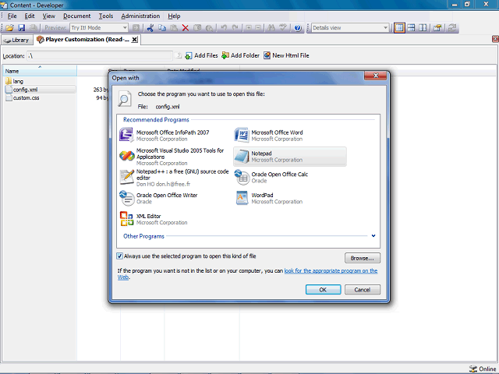This screenshot has width=499, height=374.
Task: Follow the look for appropriate program link
Action: pos(331,270)
